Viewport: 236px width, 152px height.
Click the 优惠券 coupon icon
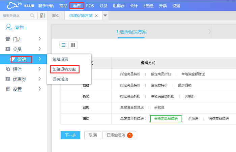(8, 79)
